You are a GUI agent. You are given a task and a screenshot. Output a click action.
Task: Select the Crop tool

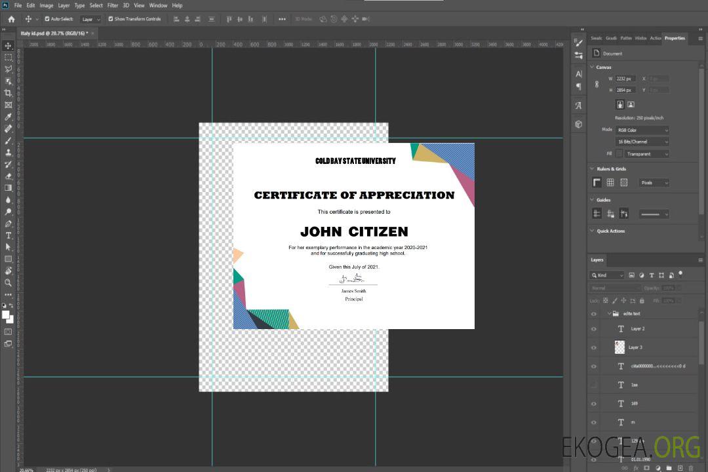click(x=8, y=93)
